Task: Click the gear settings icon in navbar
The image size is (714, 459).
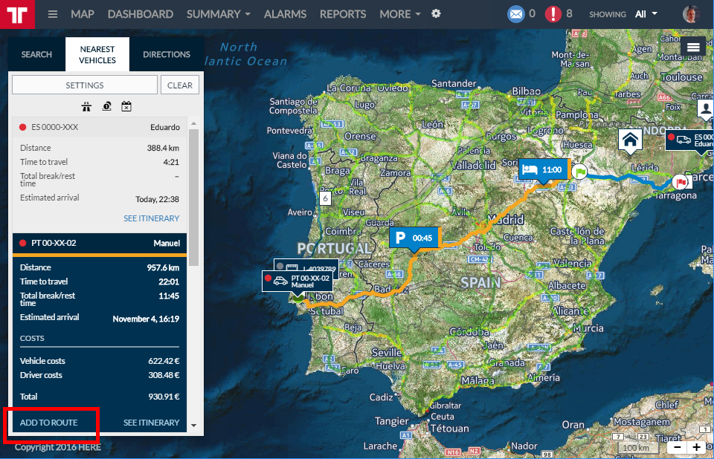Action: tap(436, 14)
